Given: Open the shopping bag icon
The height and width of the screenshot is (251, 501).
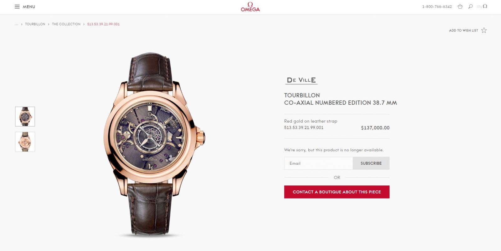Looking at the screenshot, I should coord(460,7).
